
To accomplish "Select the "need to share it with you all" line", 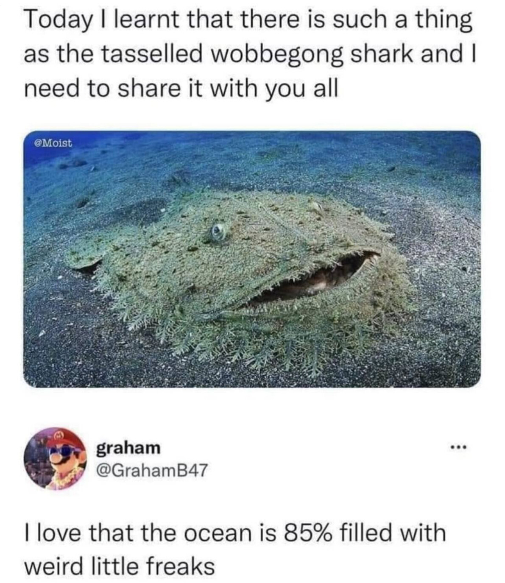I will 181,89.
